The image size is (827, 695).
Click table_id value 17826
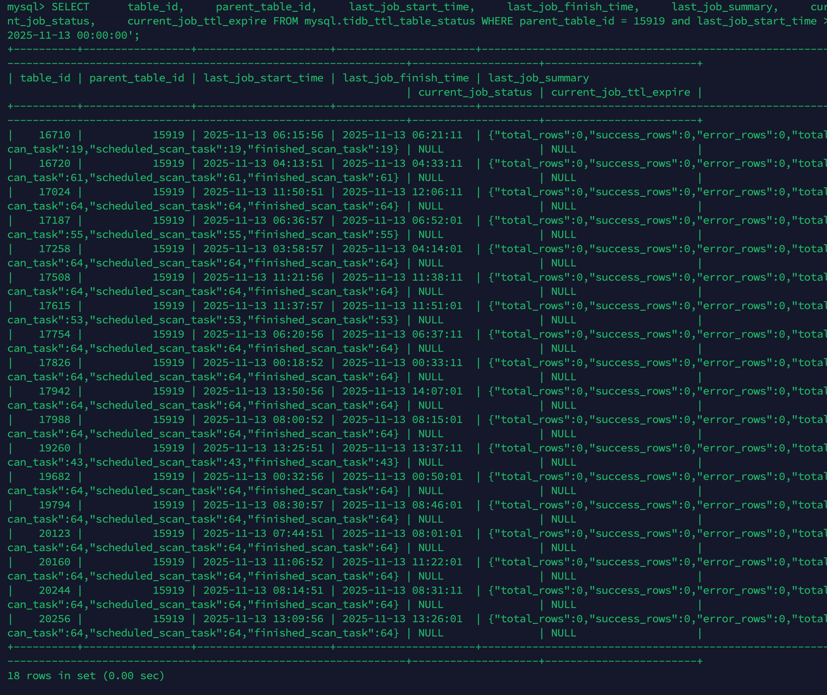(55, 363)
